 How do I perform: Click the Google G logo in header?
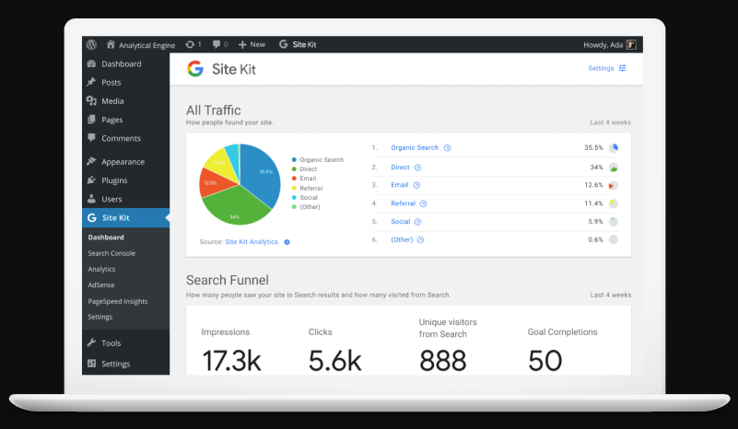(195, 69)
